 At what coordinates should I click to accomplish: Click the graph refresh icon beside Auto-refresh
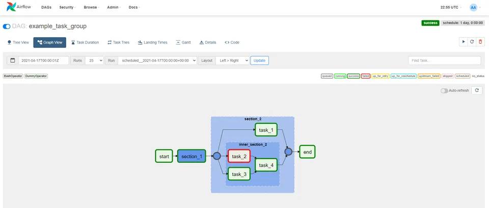[x=477, y=91]
